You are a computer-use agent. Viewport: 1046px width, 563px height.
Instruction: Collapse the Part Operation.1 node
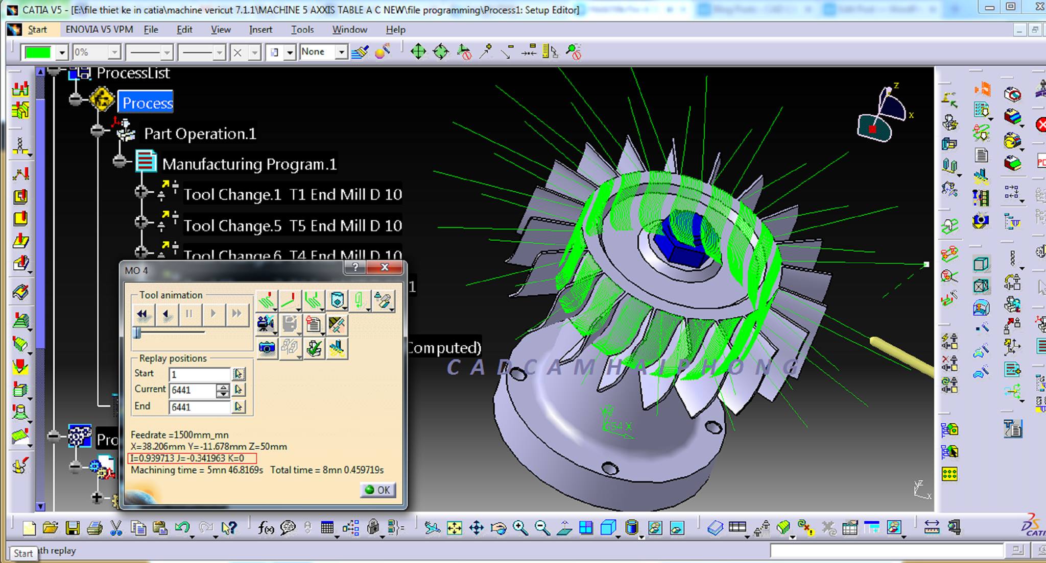tap(97, 131)
